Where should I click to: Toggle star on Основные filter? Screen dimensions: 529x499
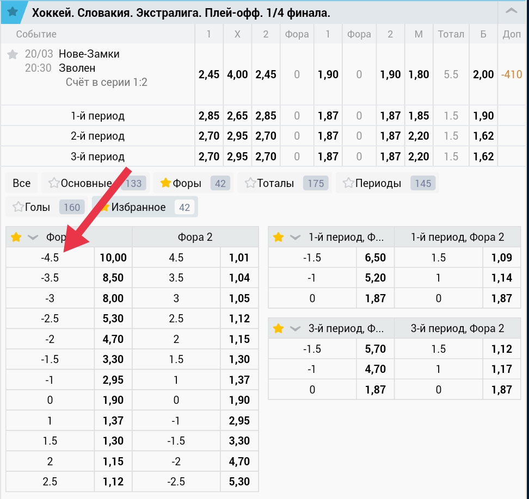click(53, 183)
